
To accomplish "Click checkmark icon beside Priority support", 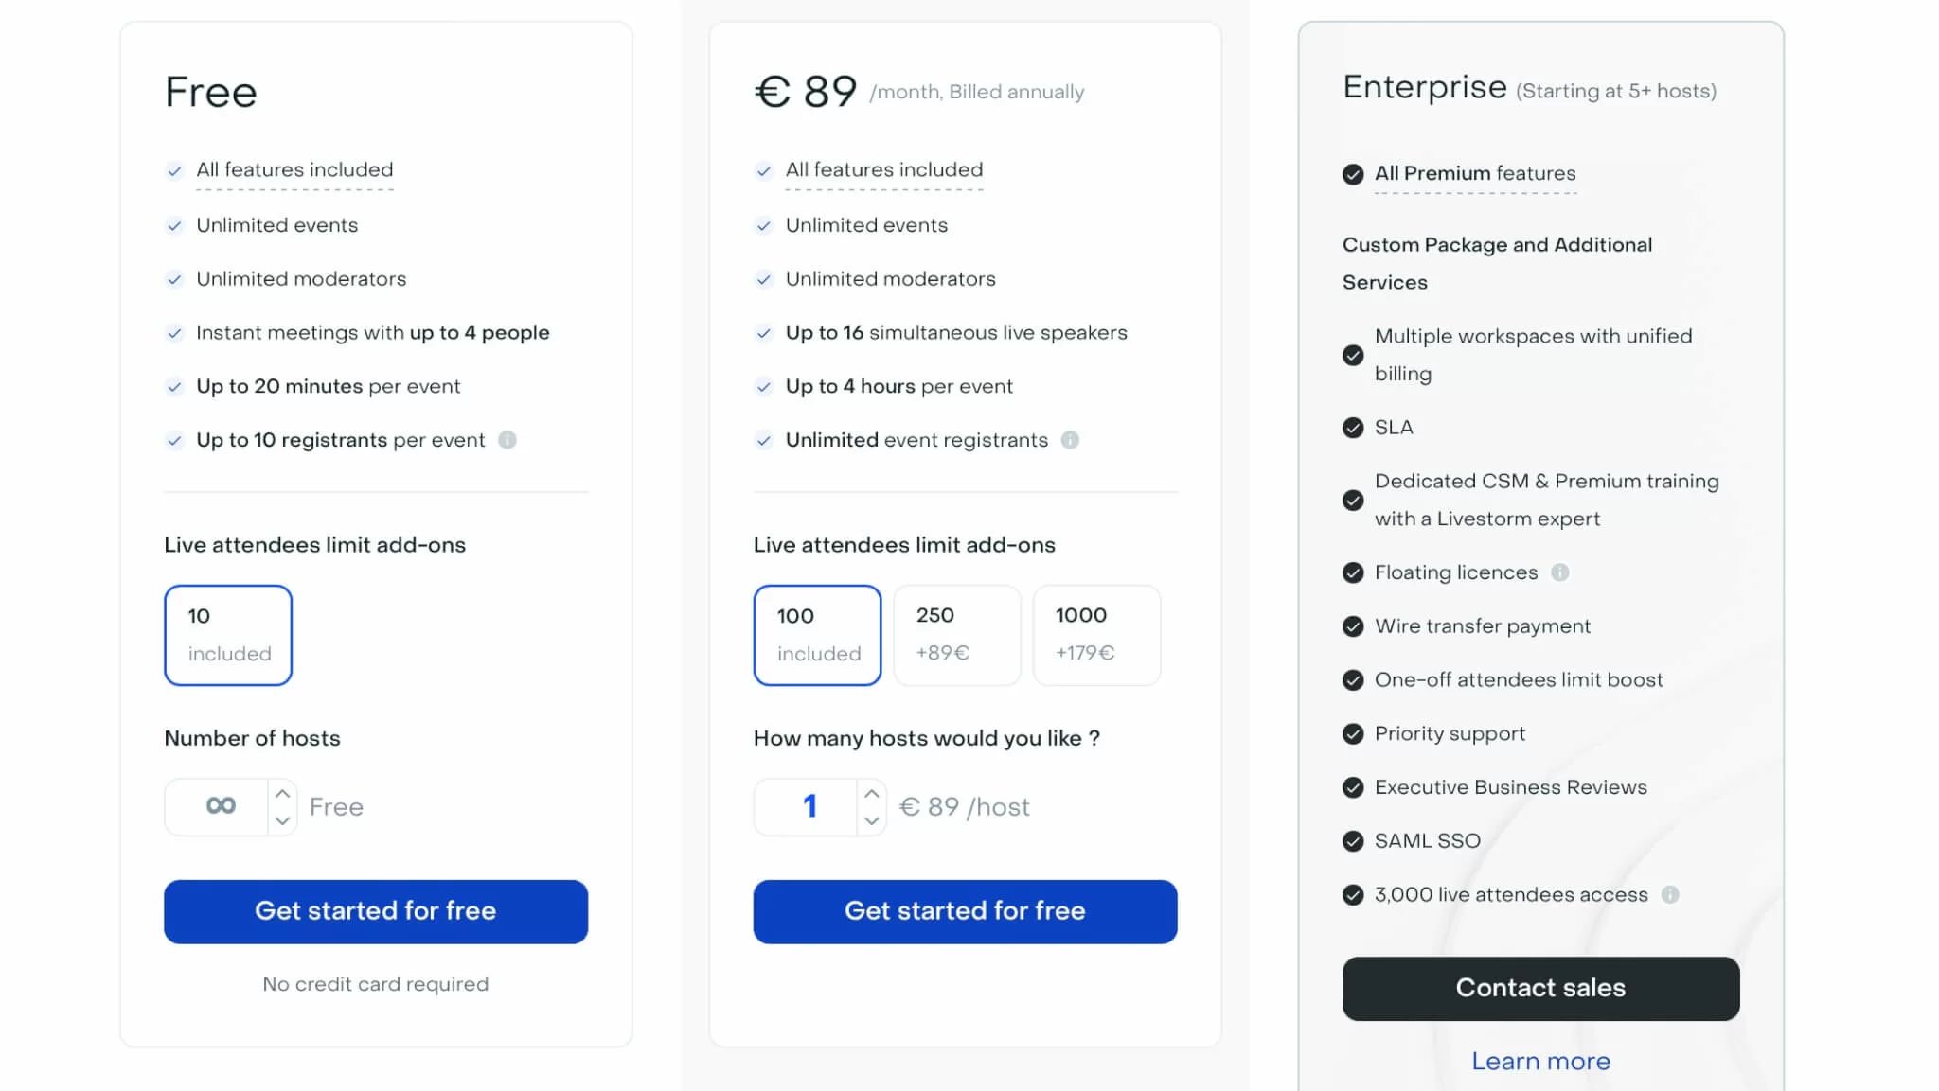I will pos(1353,734).
